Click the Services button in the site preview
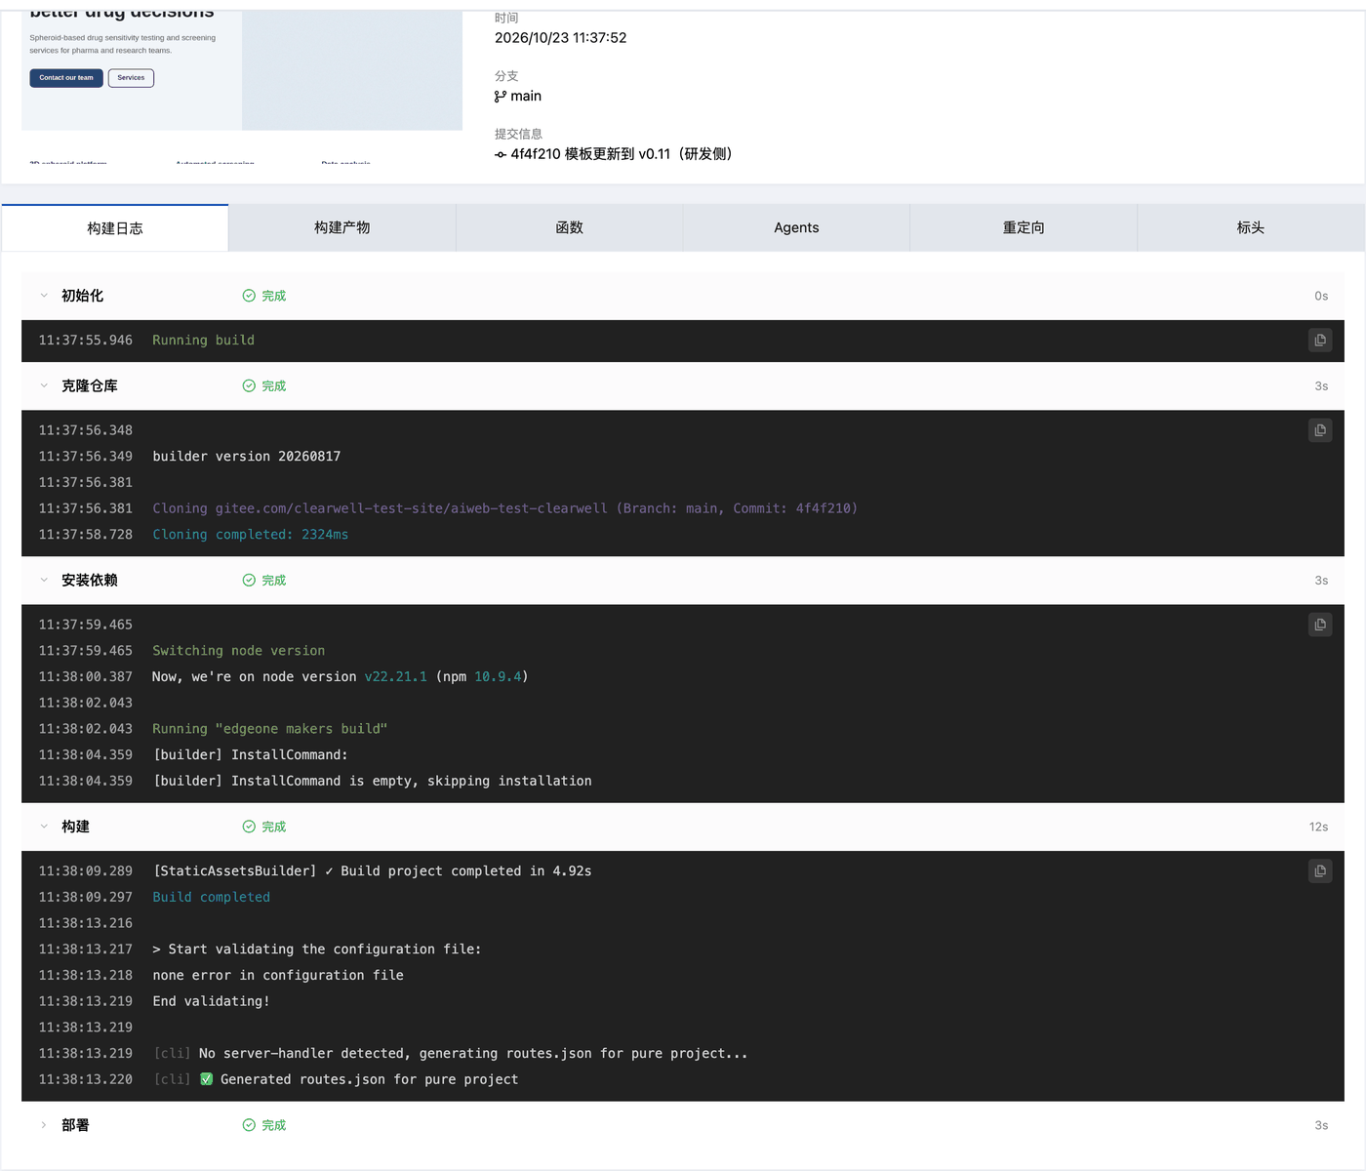Screen dimensions: 1366x1171 tap(131, 78)
